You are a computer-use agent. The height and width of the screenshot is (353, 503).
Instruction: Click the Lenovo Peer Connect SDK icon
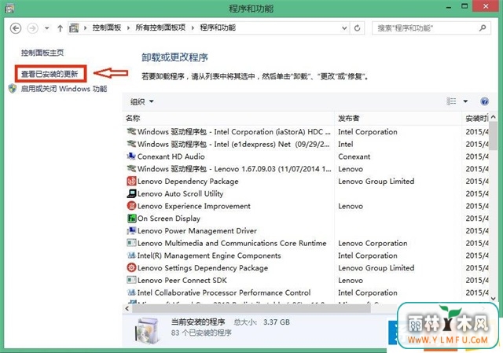click(131, 280)
